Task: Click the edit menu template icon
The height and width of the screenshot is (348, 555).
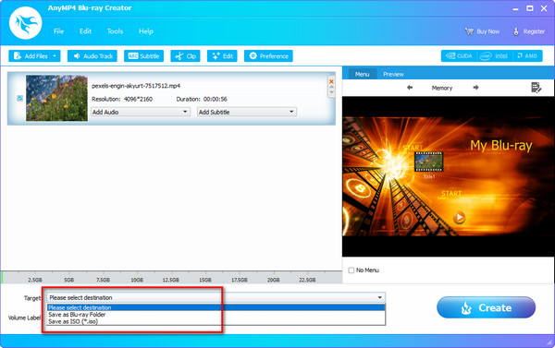Action: pos(536,88)
